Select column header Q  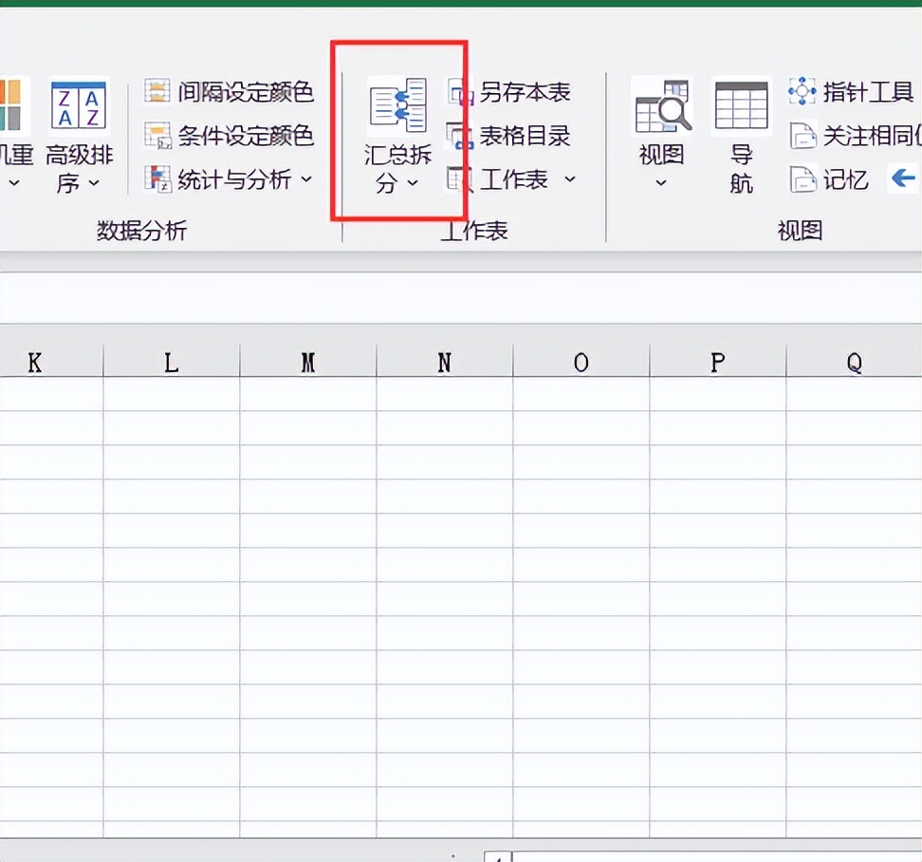(x=853, y=362)
